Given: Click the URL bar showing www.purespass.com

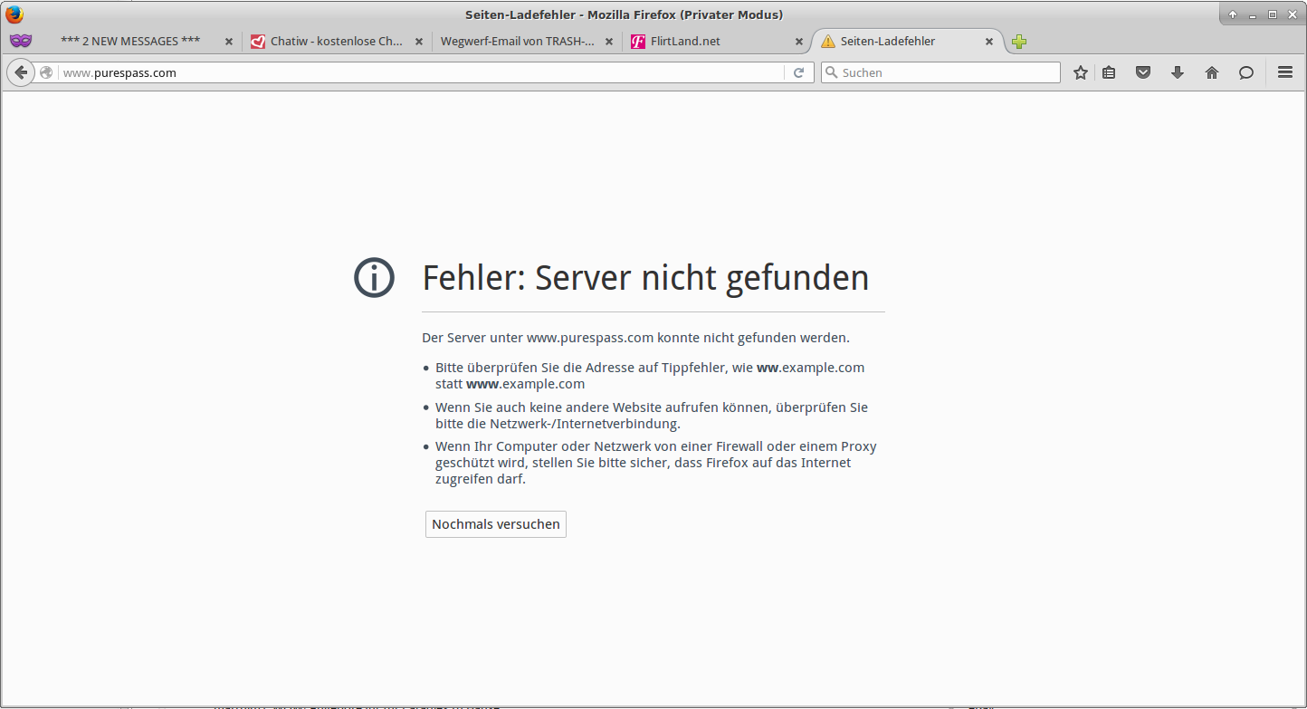Looking at the screenshot, I should pyautogui.click(x=421, y=72).
